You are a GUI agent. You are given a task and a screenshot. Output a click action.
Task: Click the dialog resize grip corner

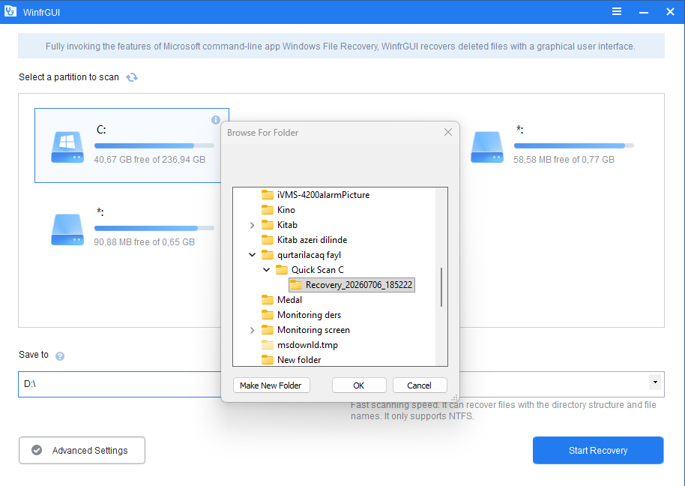pyautogui.click(x=455, y=397)
